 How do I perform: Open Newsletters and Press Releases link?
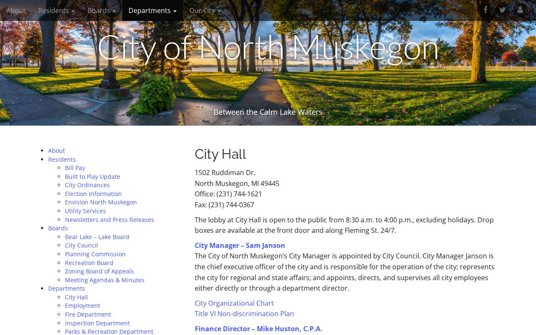click(x=109, y=220)
